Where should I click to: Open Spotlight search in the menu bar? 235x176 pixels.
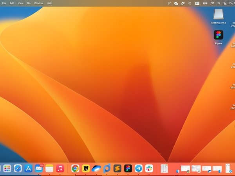tap(219, 3)
